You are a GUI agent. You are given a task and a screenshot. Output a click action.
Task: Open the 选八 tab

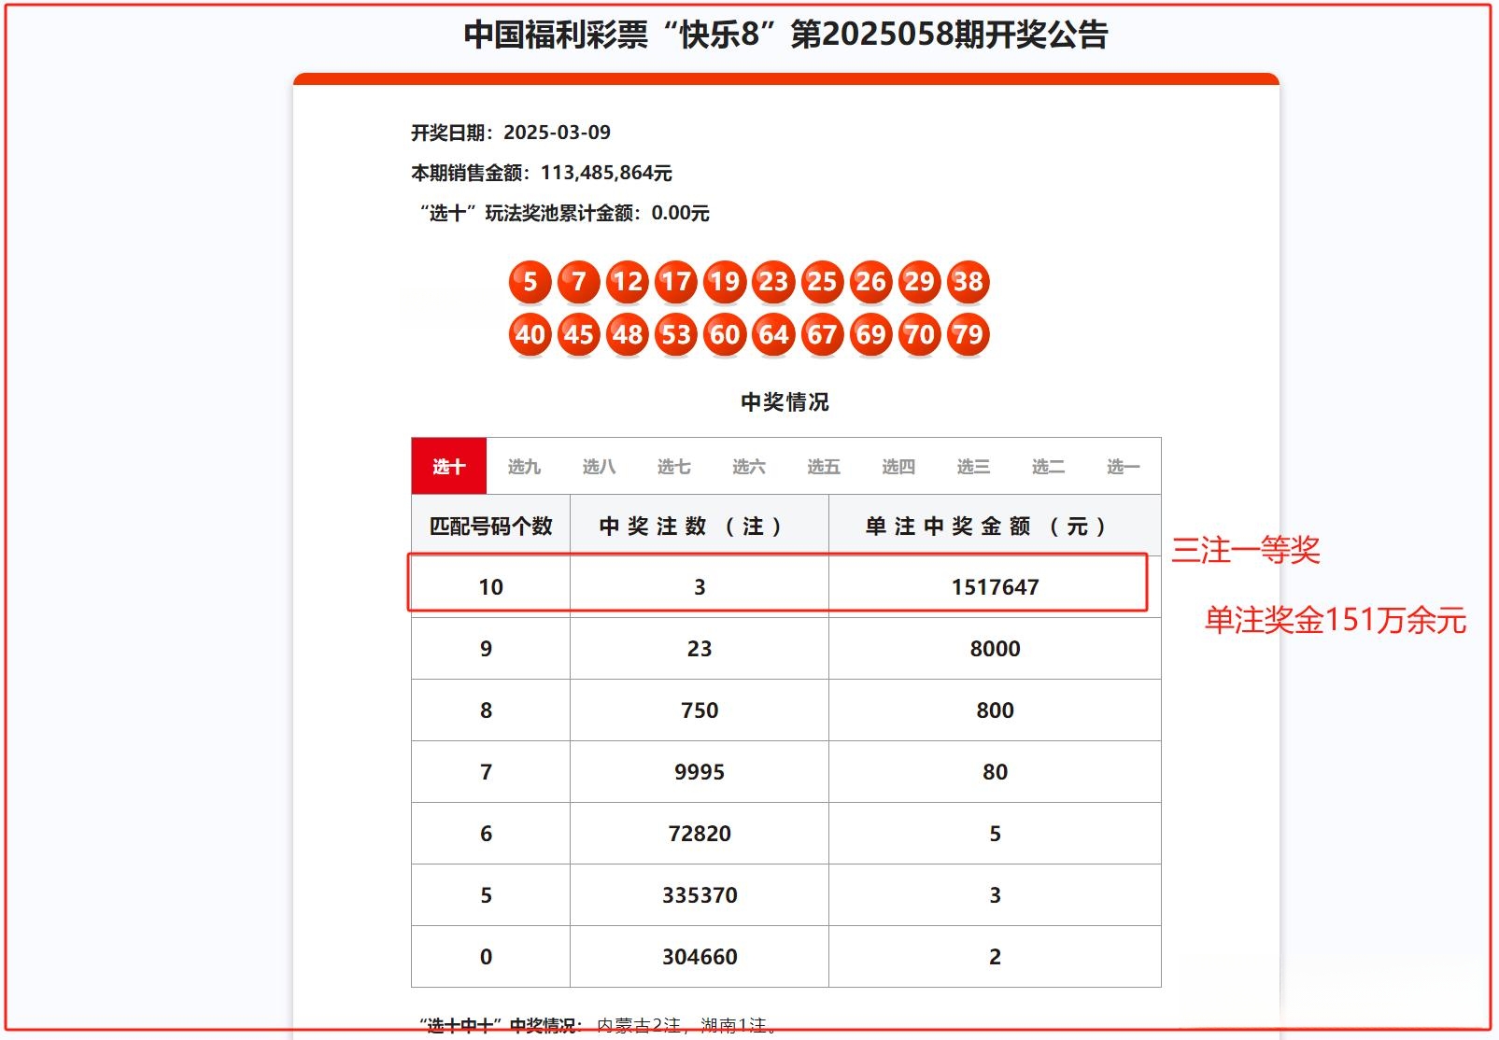coord(599,466)
